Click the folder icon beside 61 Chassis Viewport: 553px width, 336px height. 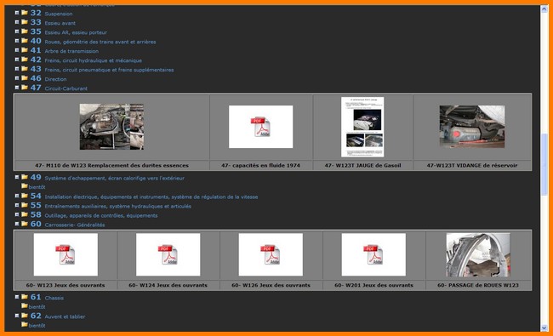coord(25,297)
